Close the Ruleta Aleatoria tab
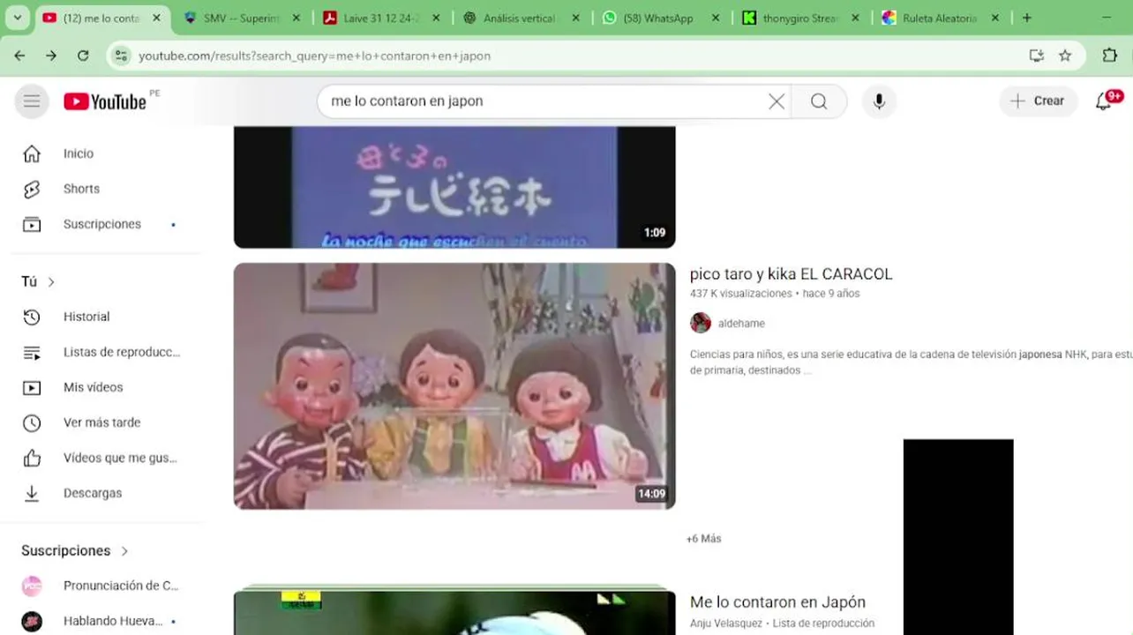Viewport: 1133px width, 635px height. coord(995,18)
